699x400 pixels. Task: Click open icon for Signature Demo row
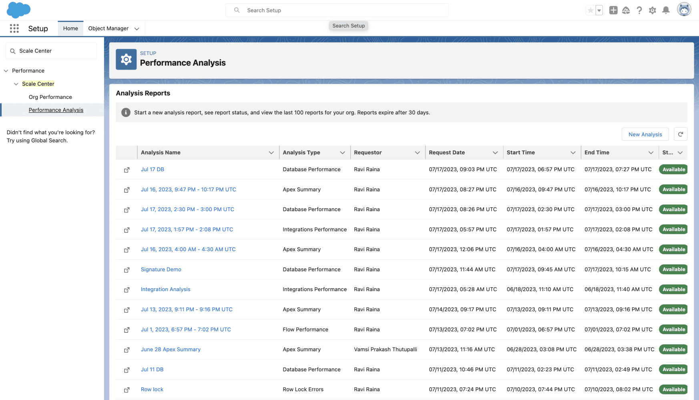[x=127, y=270]
